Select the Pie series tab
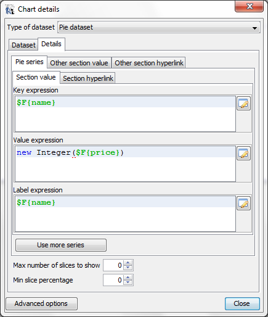 click(x=30, y=62)
